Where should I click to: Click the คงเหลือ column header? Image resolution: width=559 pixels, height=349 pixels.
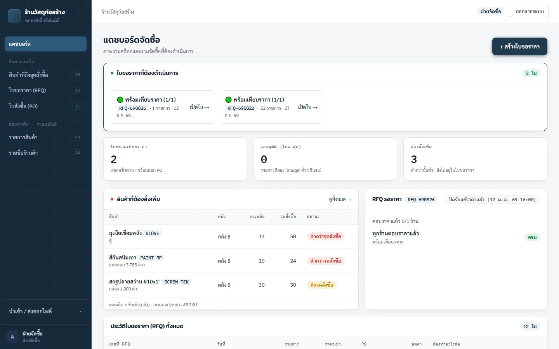tap(257, 216)
